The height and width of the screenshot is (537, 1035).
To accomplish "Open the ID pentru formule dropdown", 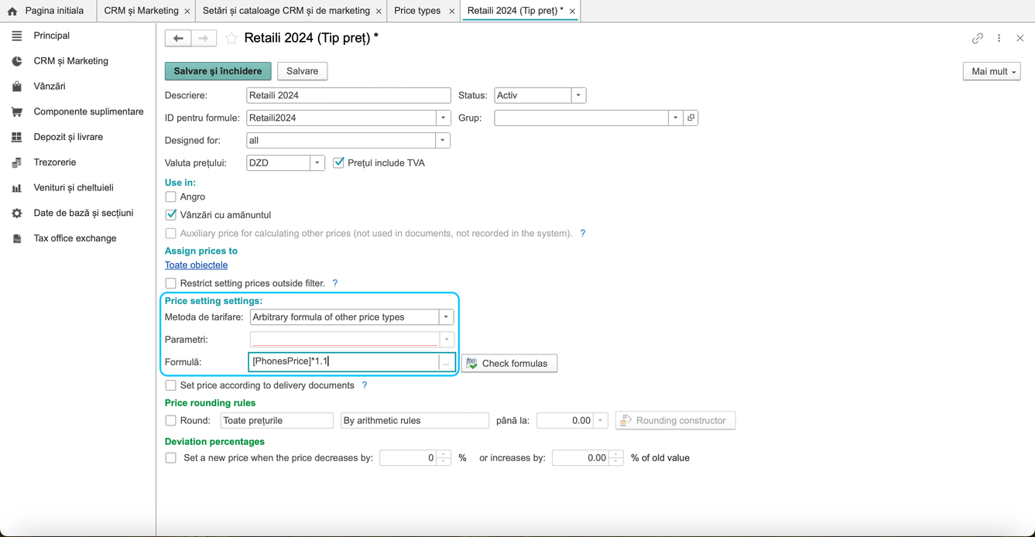I will 444,118.
